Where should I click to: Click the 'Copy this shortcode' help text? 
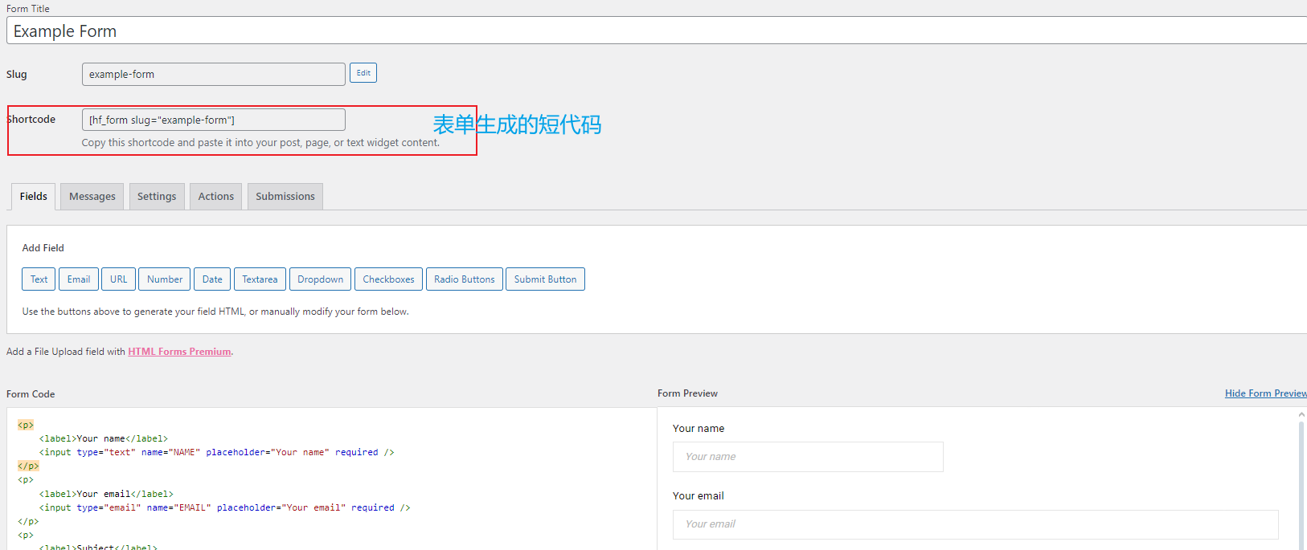[x=260, y=143]
